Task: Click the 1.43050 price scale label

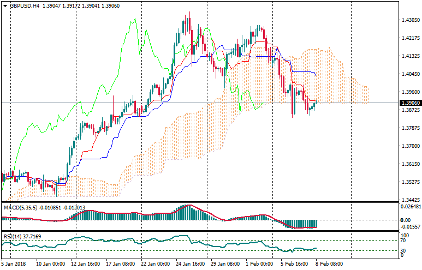Action: [409, 20]
